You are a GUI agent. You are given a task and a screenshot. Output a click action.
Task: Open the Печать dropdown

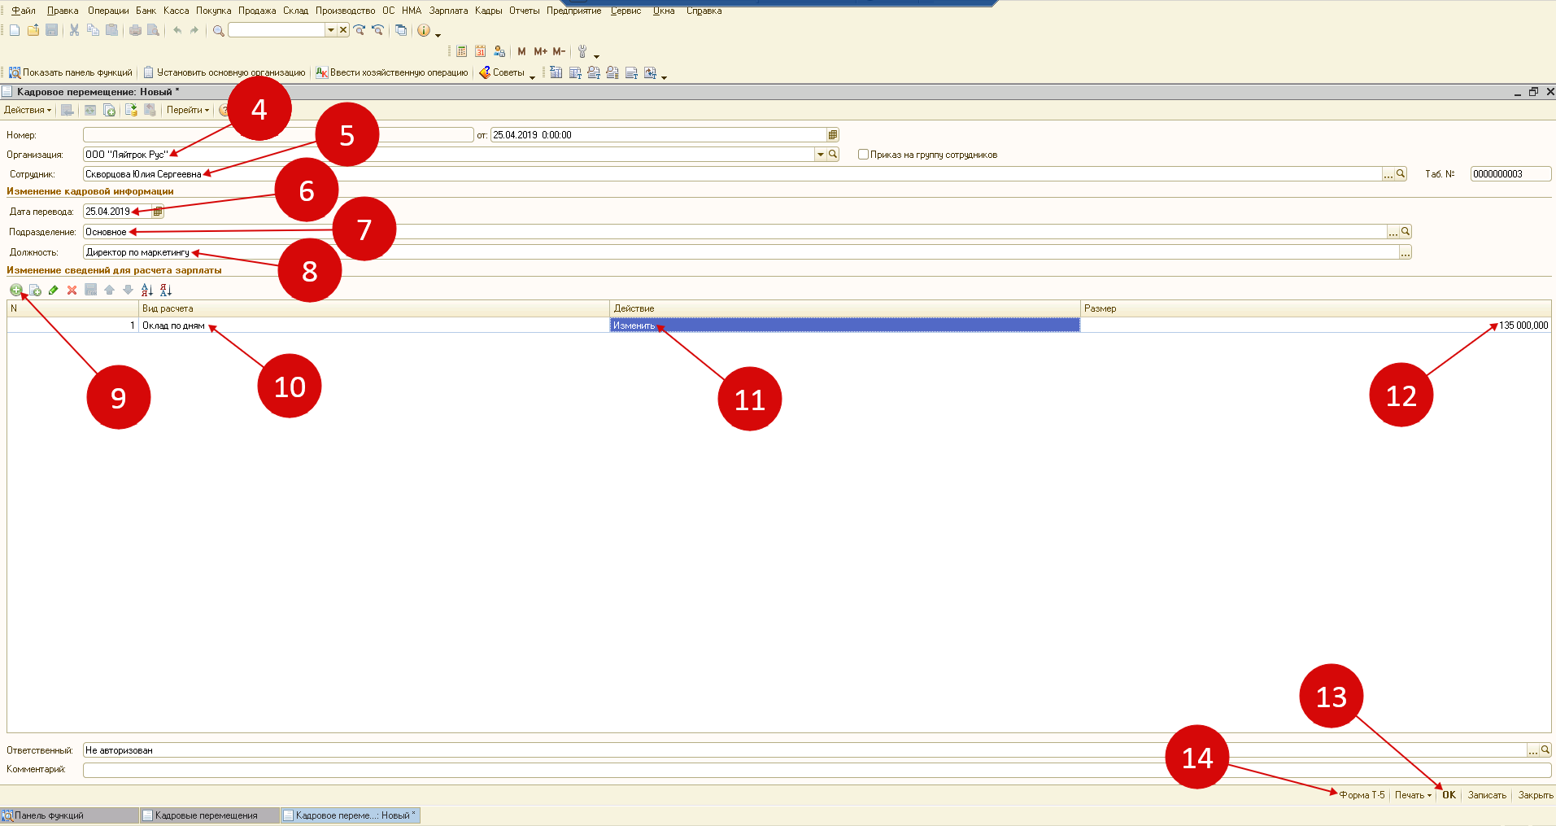pos(1413,795)
